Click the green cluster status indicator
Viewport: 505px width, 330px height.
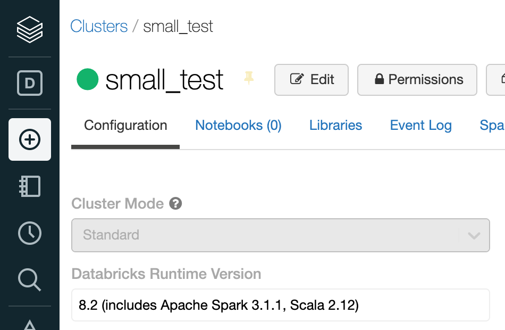[88, 80]
